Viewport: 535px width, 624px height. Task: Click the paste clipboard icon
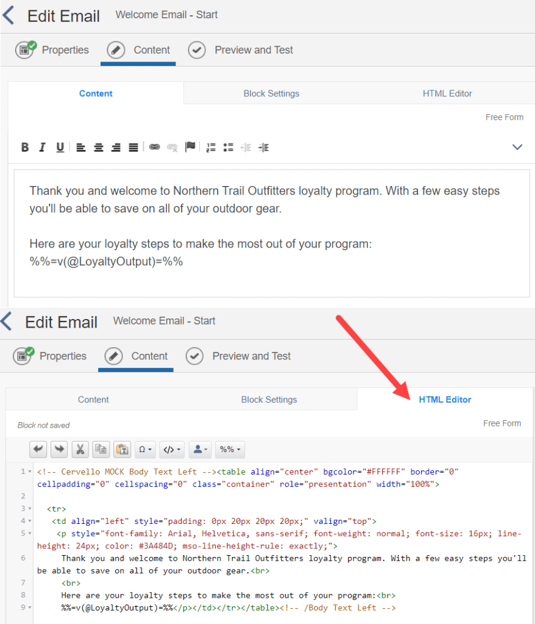(122, 450)
